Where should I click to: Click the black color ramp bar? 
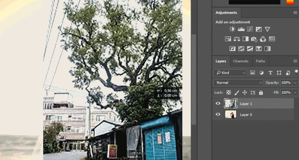[x=255, y=2]
